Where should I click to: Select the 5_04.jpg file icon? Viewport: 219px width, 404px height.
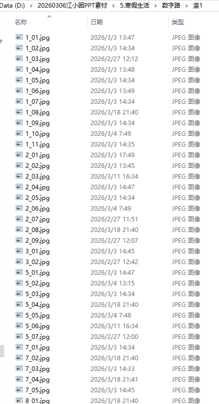coord(19,305)
